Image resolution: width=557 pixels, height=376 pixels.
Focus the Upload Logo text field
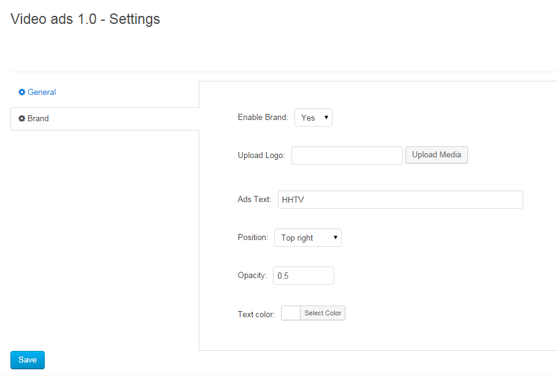pos(347,156)
